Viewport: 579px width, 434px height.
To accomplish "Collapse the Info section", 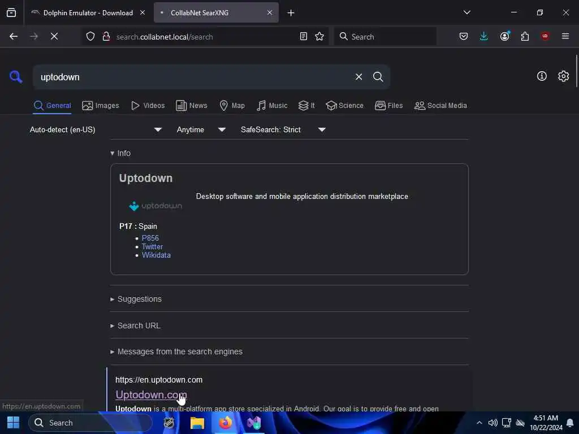I will [x=120, y=153].
